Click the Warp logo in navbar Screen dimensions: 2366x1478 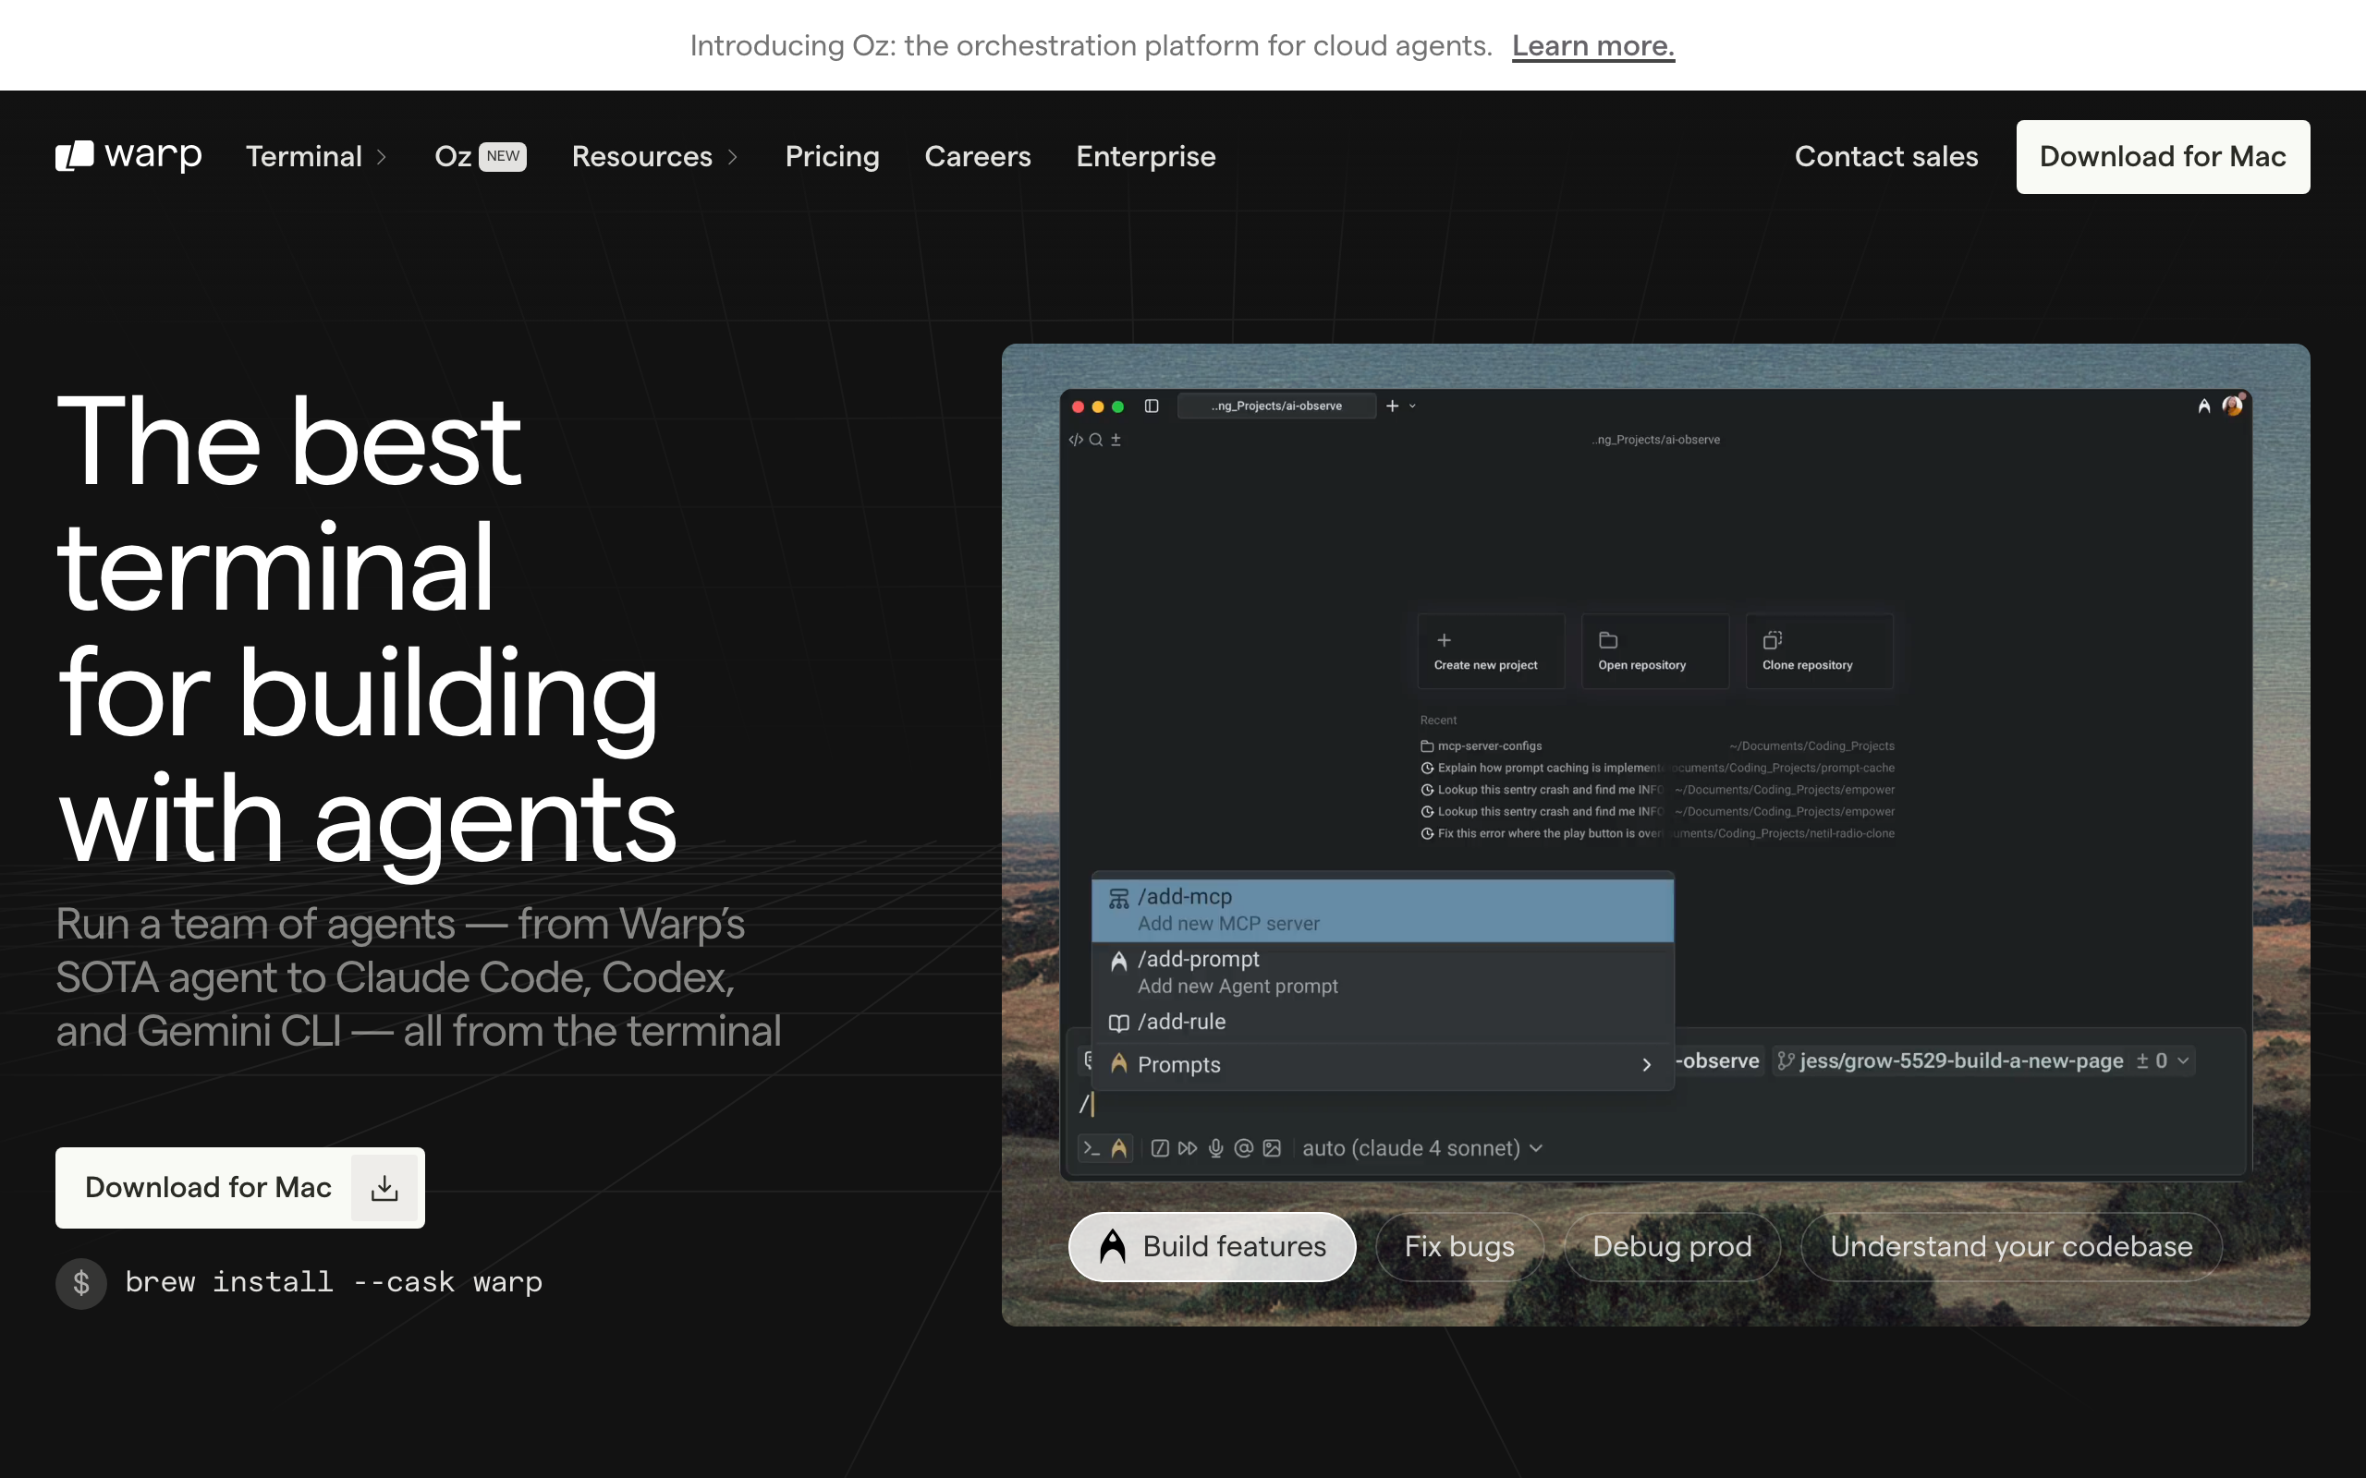click(129, 155)
